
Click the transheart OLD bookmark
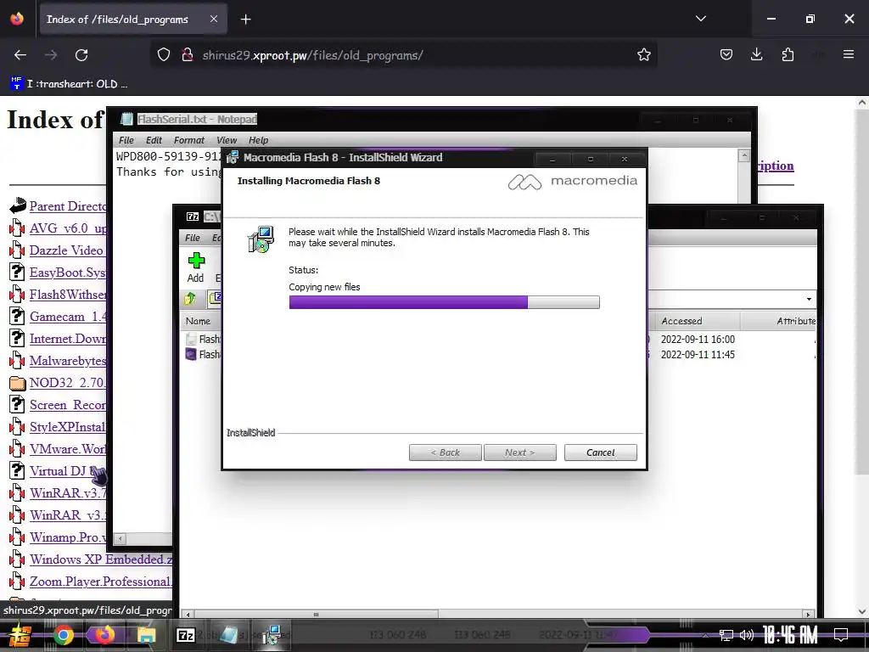70,84
